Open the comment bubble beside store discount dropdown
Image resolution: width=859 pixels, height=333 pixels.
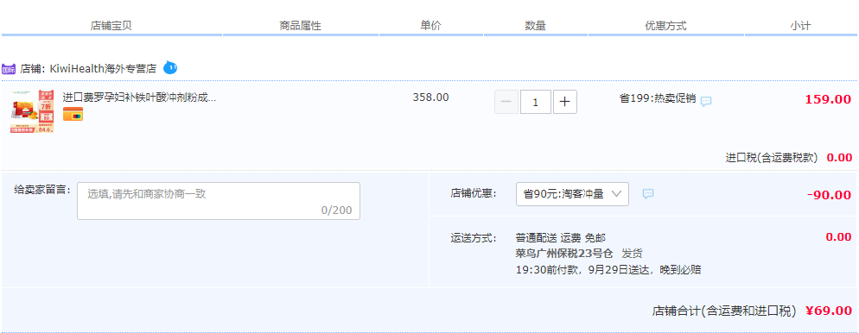pyautogui.click(x=648, y=193)
